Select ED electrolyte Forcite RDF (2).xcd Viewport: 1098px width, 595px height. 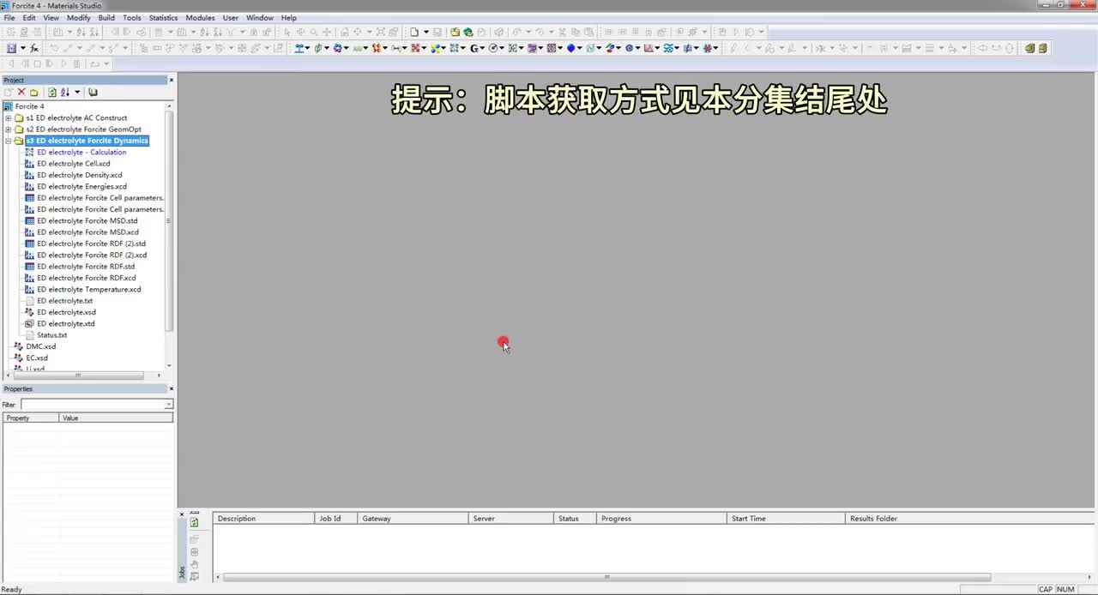(x=92, y=255)
